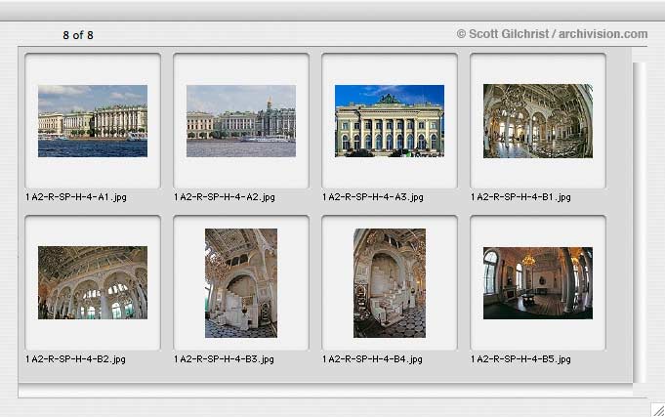Select filename text 1A2-R-SP-H-4-A2.jpg
This screenshot has height=417, width=665.
tap(225, 197)
